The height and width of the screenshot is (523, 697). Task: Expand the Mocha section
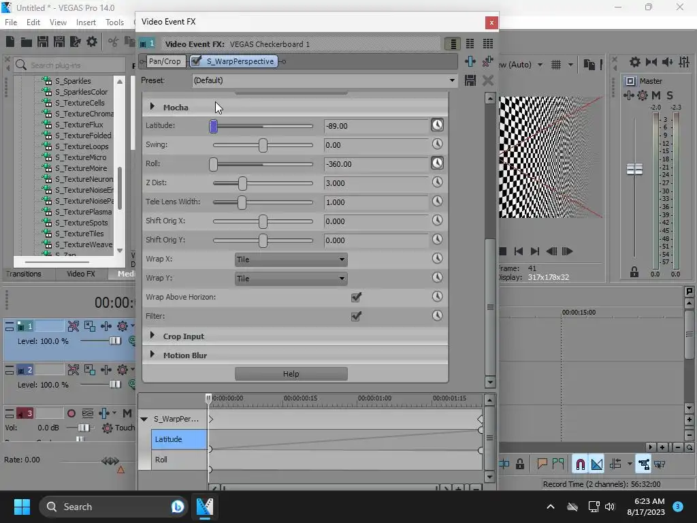click(152, 107)
